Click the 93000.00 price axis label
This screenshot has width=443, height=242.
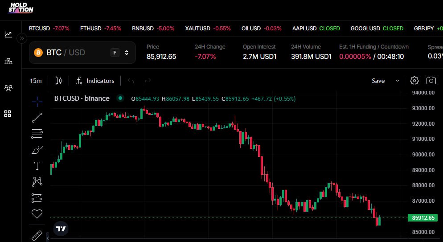[x=423, y=108]
